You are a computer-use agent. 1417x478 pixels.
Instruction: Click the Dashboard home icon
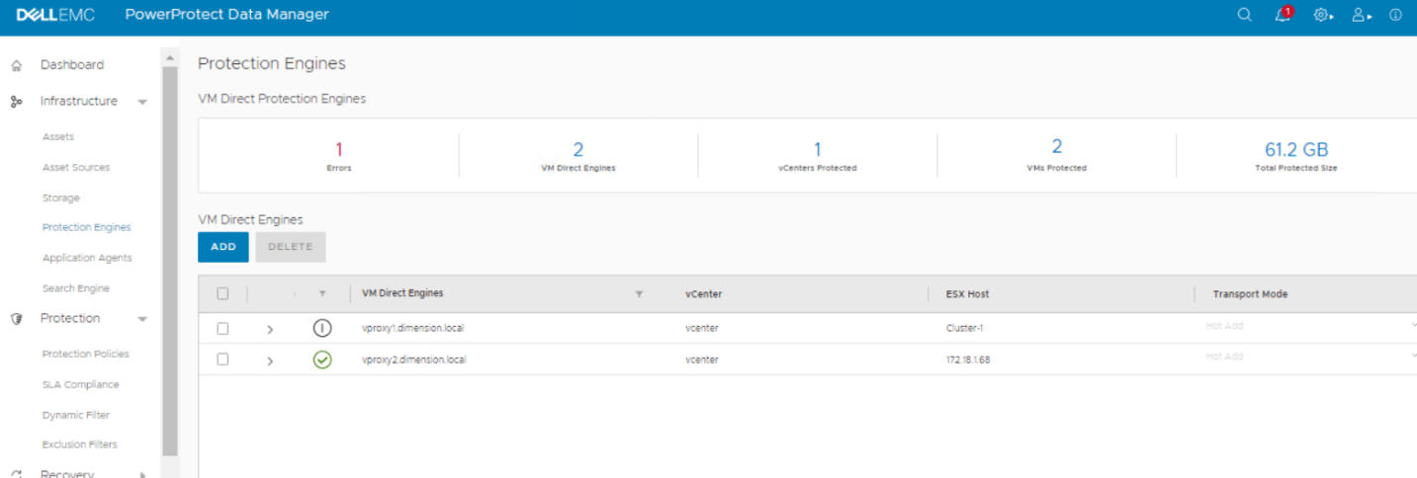16,65
